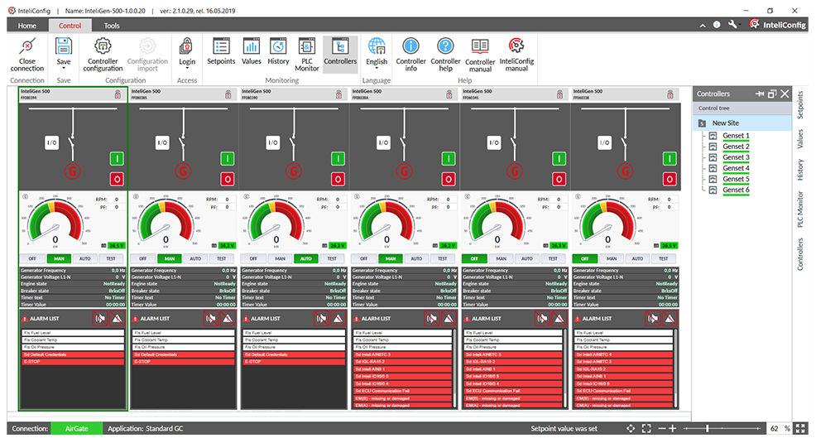Viewport: 816px width, 438px height.
Task: Select Genset 3 in the control tree
Action: pos(736,157)
